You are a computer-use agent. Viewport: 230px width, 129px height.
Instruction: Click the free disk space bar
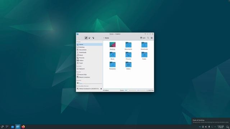pyautogui.click(x=142, y=90)
